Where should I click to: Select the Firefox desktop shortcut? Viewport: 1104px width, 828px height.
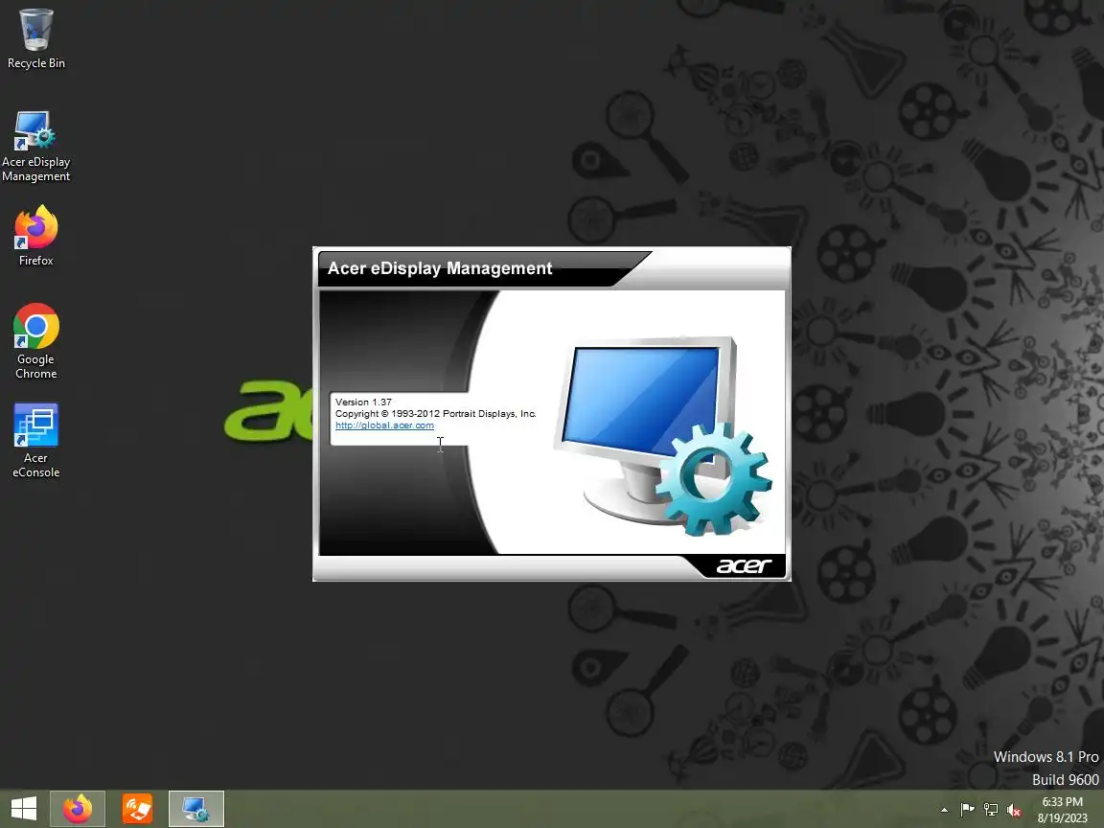35,236
